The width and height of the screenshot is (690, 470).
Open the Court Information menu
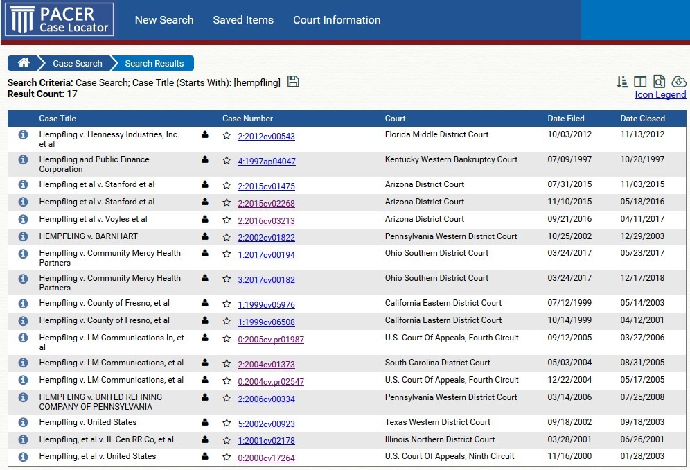pos(337,20)
